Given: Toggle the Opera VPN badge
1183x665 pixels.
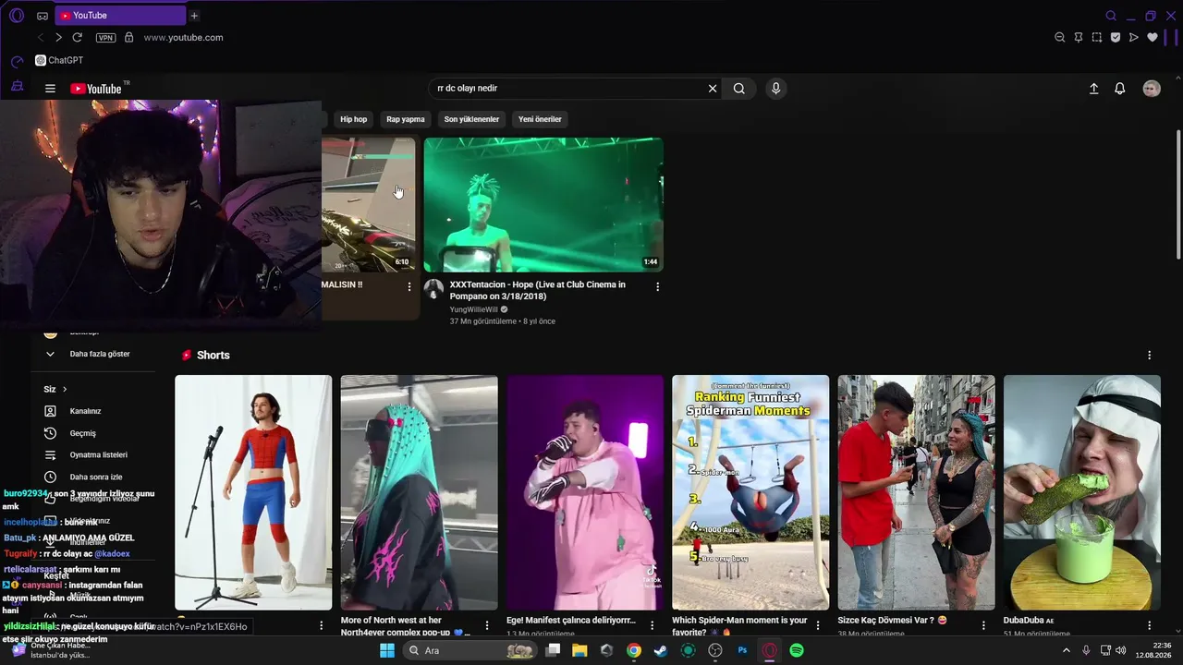Looking at the screenshot, I should pyautogui.click(x=106, y=38).
